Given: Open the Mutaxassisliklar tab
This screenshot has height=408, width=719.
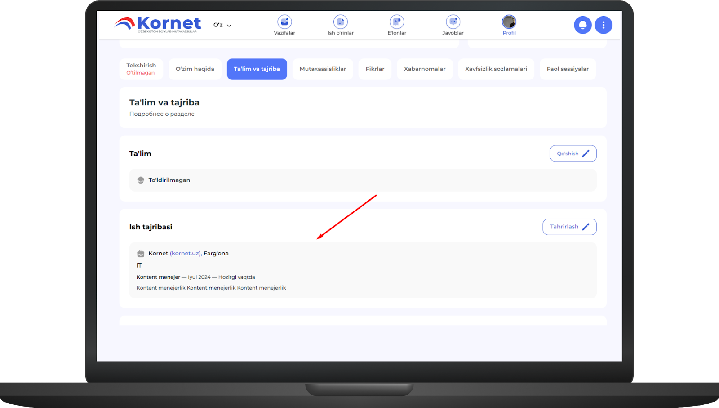Looking at the screenshot, I should [x=323, y=69].
